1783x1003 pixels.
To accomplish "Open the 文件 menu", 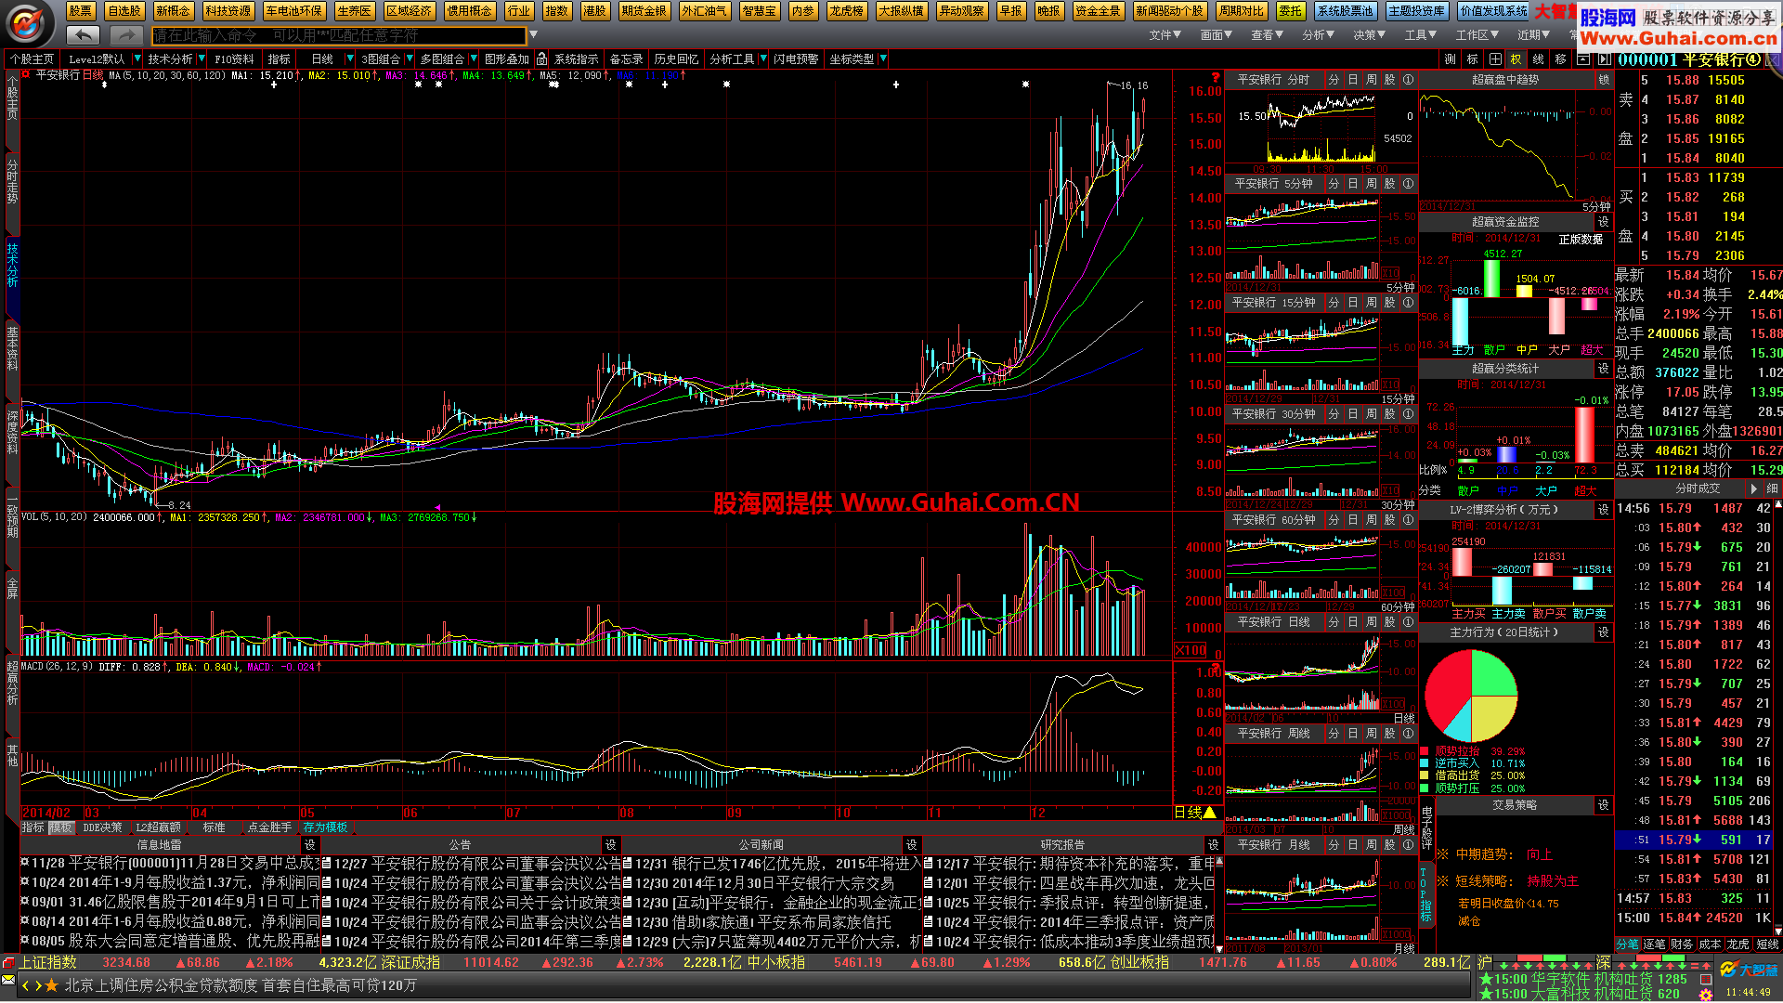I will click(x=1165, y=35).
